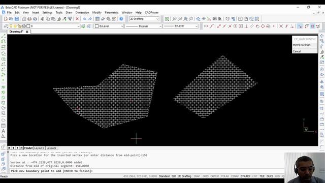Open the 2D Drafting workspace dropdown

(x=144, y=19)
